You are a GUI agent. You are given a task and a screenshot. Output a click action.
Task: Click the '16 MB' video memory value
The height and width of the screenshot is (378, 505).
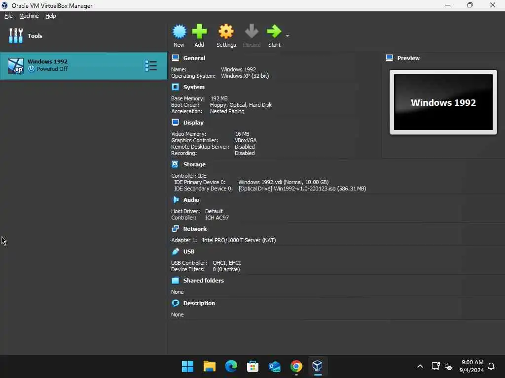(242, 134)
